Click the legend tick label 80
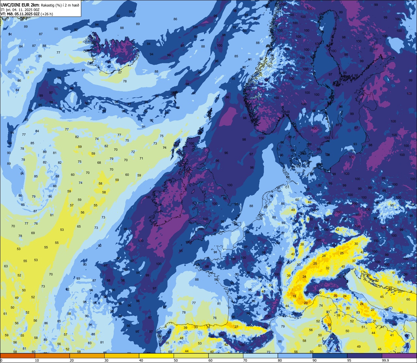Screen dimensions: 417x363 [x=280, y=360]
